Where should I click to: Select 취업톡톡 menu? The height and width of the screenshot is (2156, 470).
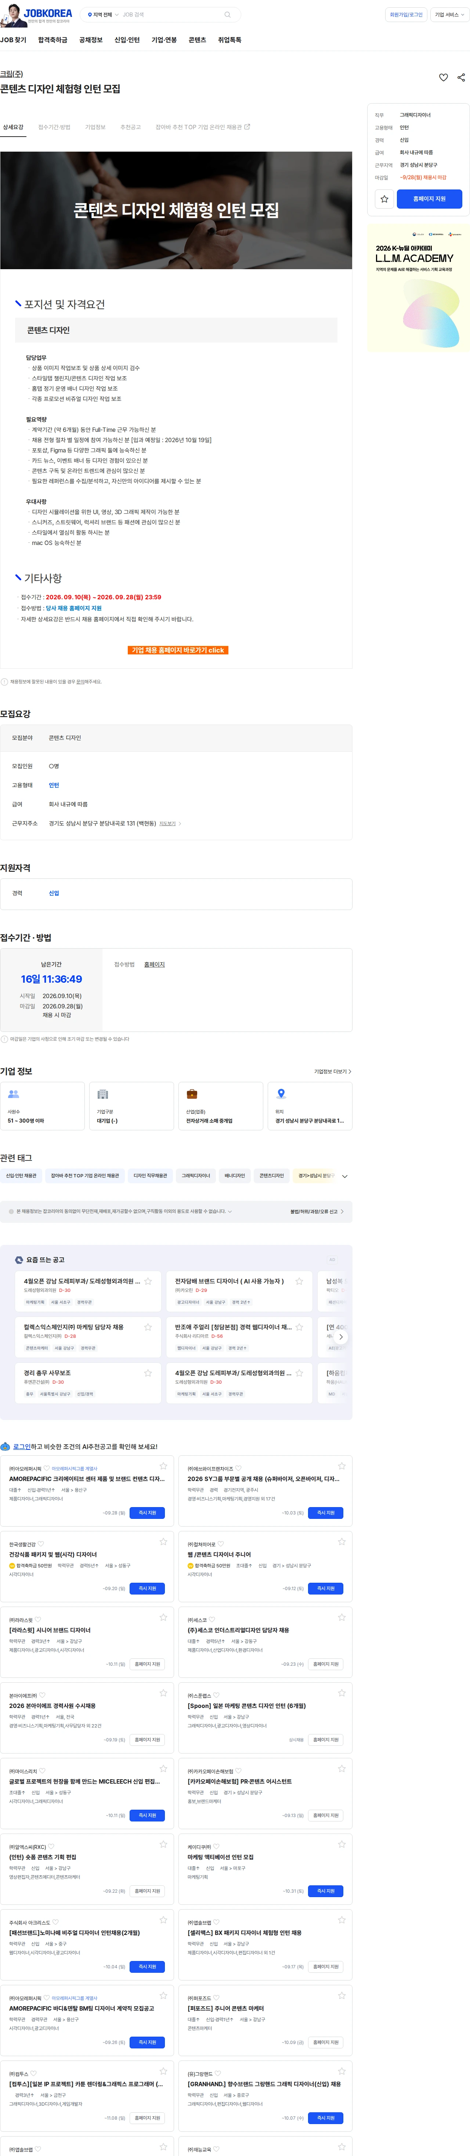coord(229,40)
